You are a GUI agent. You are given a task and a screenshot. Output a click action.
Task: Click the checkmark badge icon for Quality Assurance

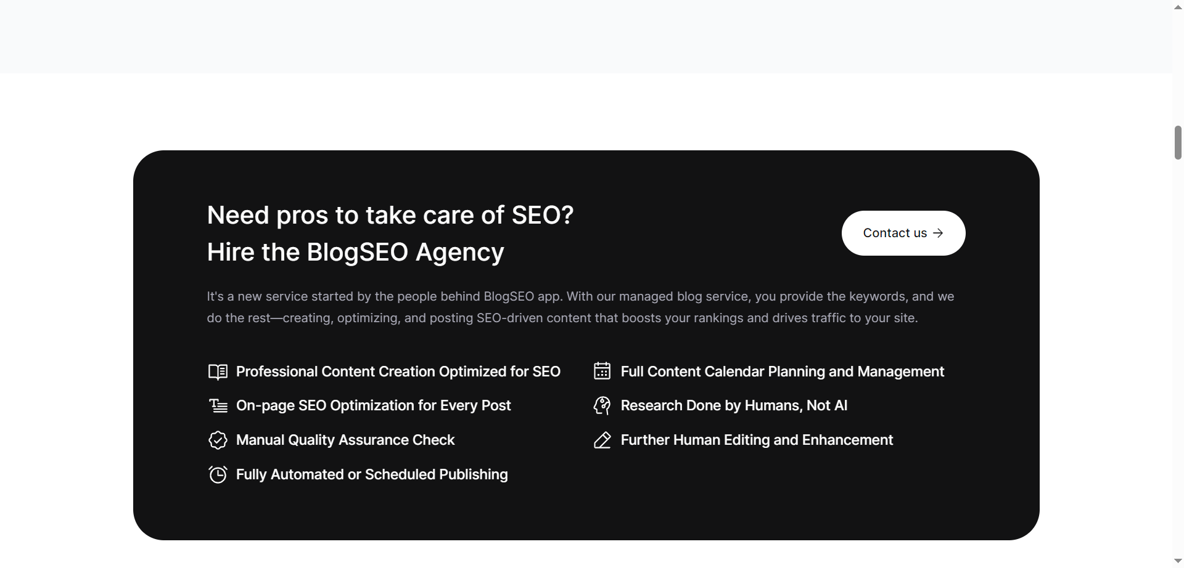coord(218,440)
